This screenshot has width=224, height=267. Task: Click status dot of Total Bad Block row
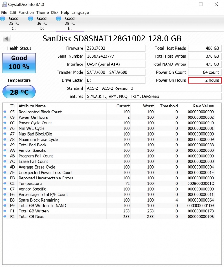(x=5, y=145)
